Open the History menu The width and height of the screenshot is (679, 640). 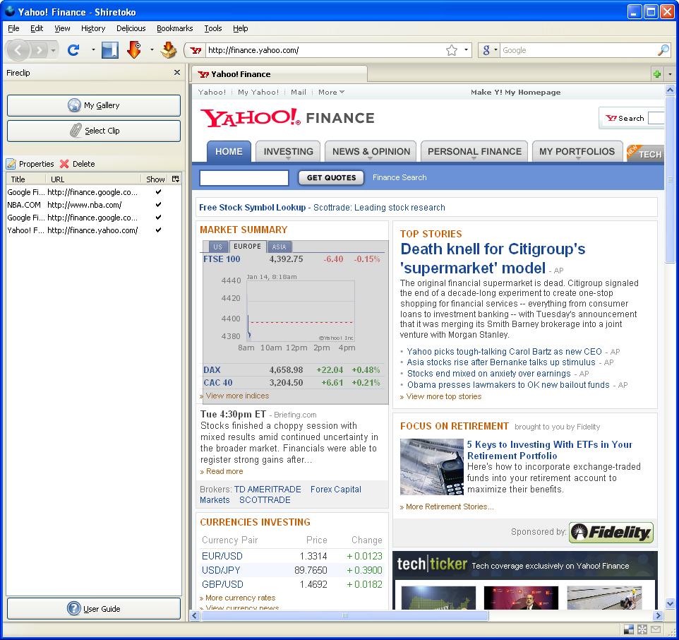(93, 28)
